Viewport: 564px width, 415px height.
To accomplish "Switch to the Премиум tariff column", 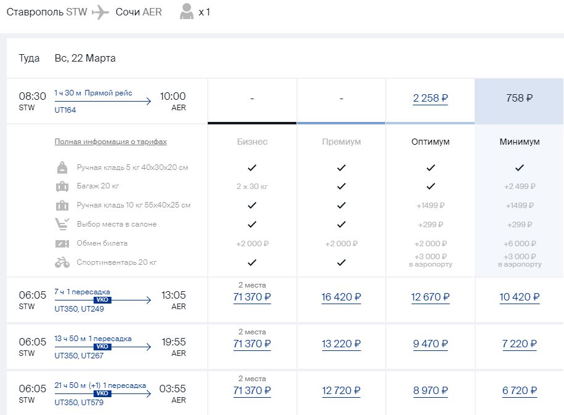I will click(341, 142).
